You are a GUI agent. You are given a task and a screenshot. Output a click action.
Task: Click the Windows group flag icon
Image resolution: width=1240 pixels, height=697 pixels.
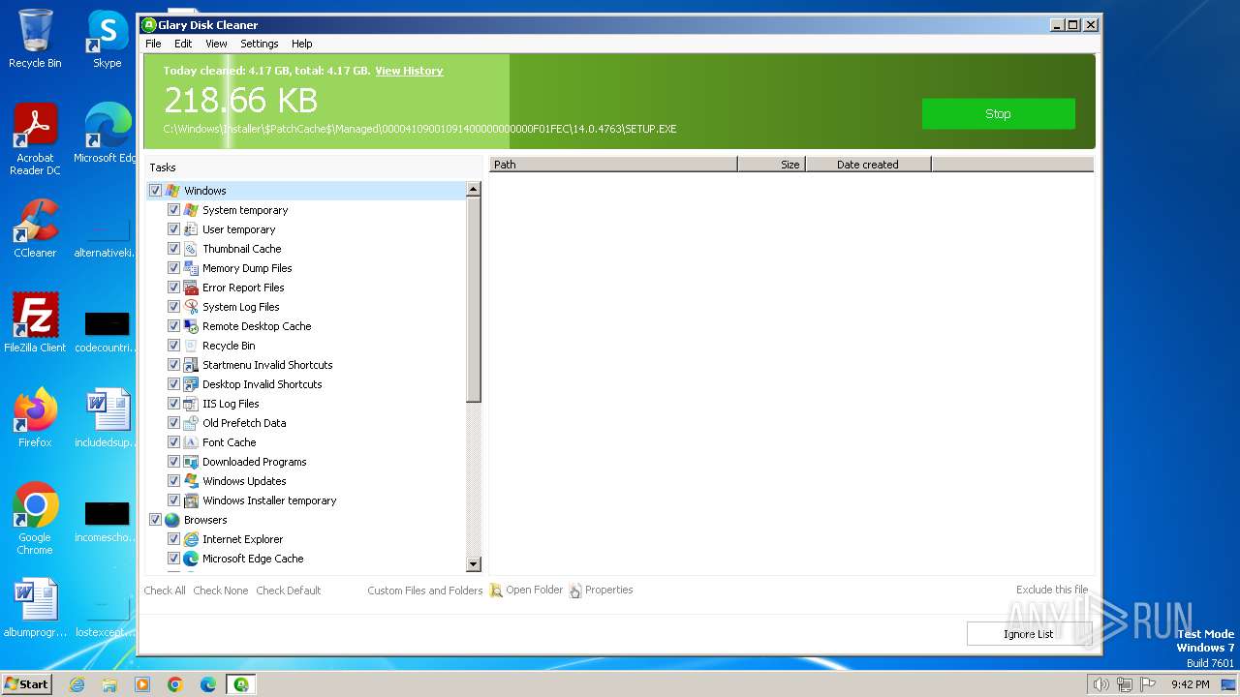pyautogui.click(x=172, y=191)
